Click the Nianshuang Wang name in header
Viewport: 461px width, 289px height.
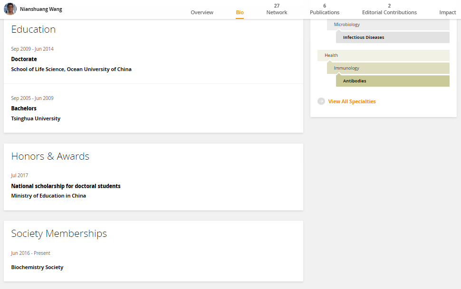coord(41,9)
